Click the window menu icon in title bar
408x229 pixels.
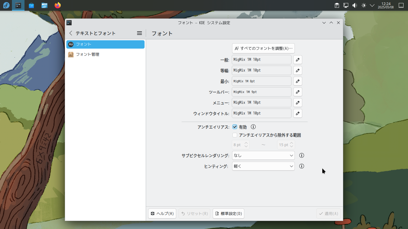click(x=69, y=23)
